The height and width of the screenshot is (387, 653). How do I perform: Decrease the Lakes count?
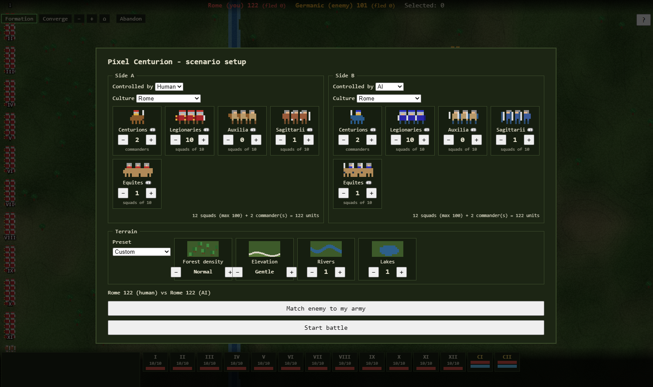[374, 272]
